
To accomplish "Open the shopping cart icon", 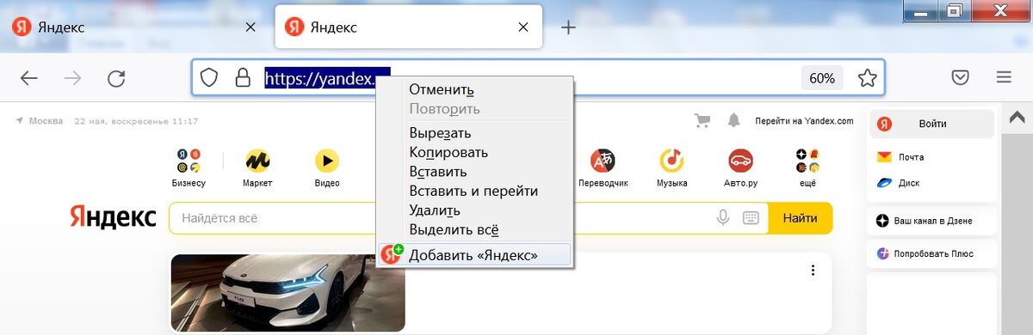I will click(x=702, y=120).
